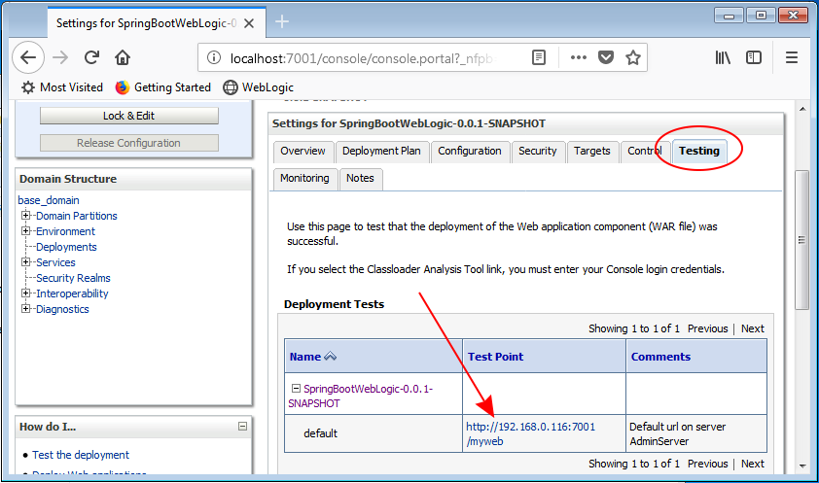Click the Comments column header
This screenshot has width=819, height=483.
click(660, 357)
